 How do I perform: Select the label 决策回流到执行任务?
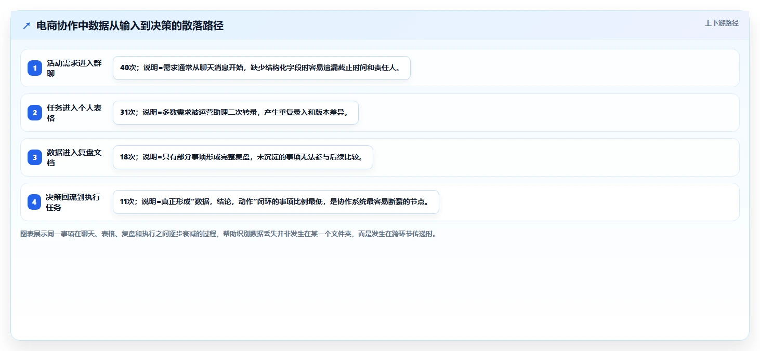tap(73, 202)
